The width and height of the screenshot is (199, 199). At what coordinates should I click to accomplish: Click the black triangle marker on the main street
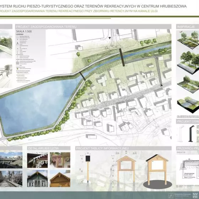[161, 85]
